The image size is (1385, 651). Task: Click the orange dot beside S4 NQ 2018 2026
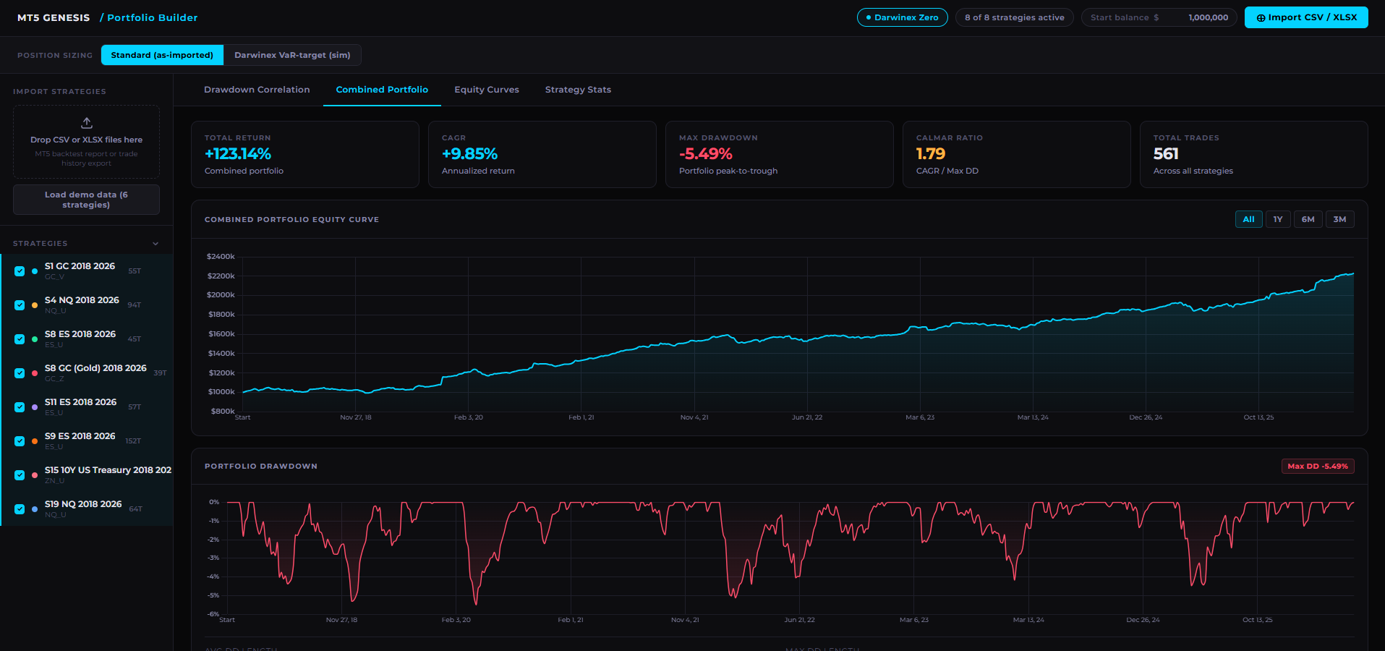[x=35, y=305]
